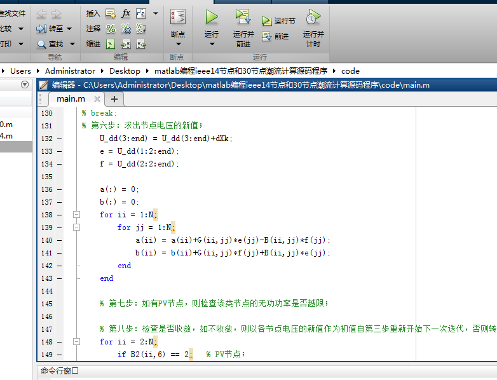Click the increase indent icon
497x380 pixels.
click(126, 44)
